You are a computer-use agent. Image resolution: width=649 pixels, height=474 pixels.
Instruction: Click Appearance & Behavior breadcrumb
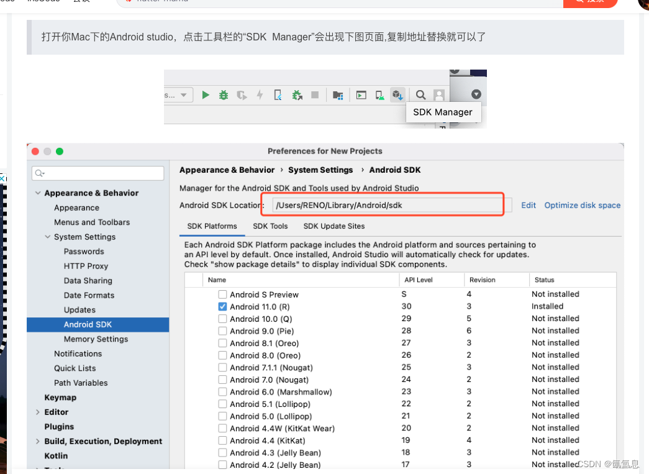coord(227,170)
